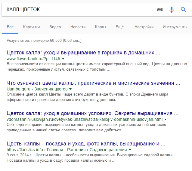The image size is (192, 171).
Task: Select the 'Все' tab
Action: click(x=10, y=27)
